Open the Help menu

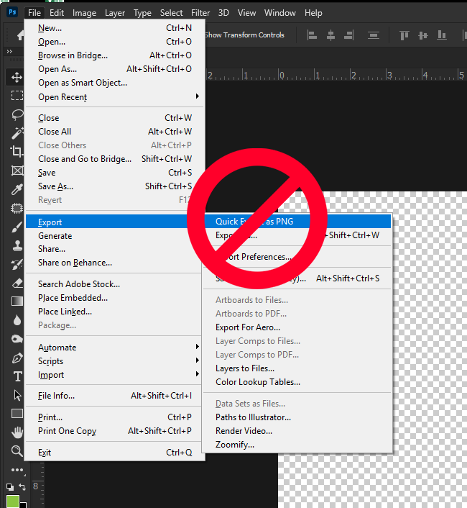313,13
